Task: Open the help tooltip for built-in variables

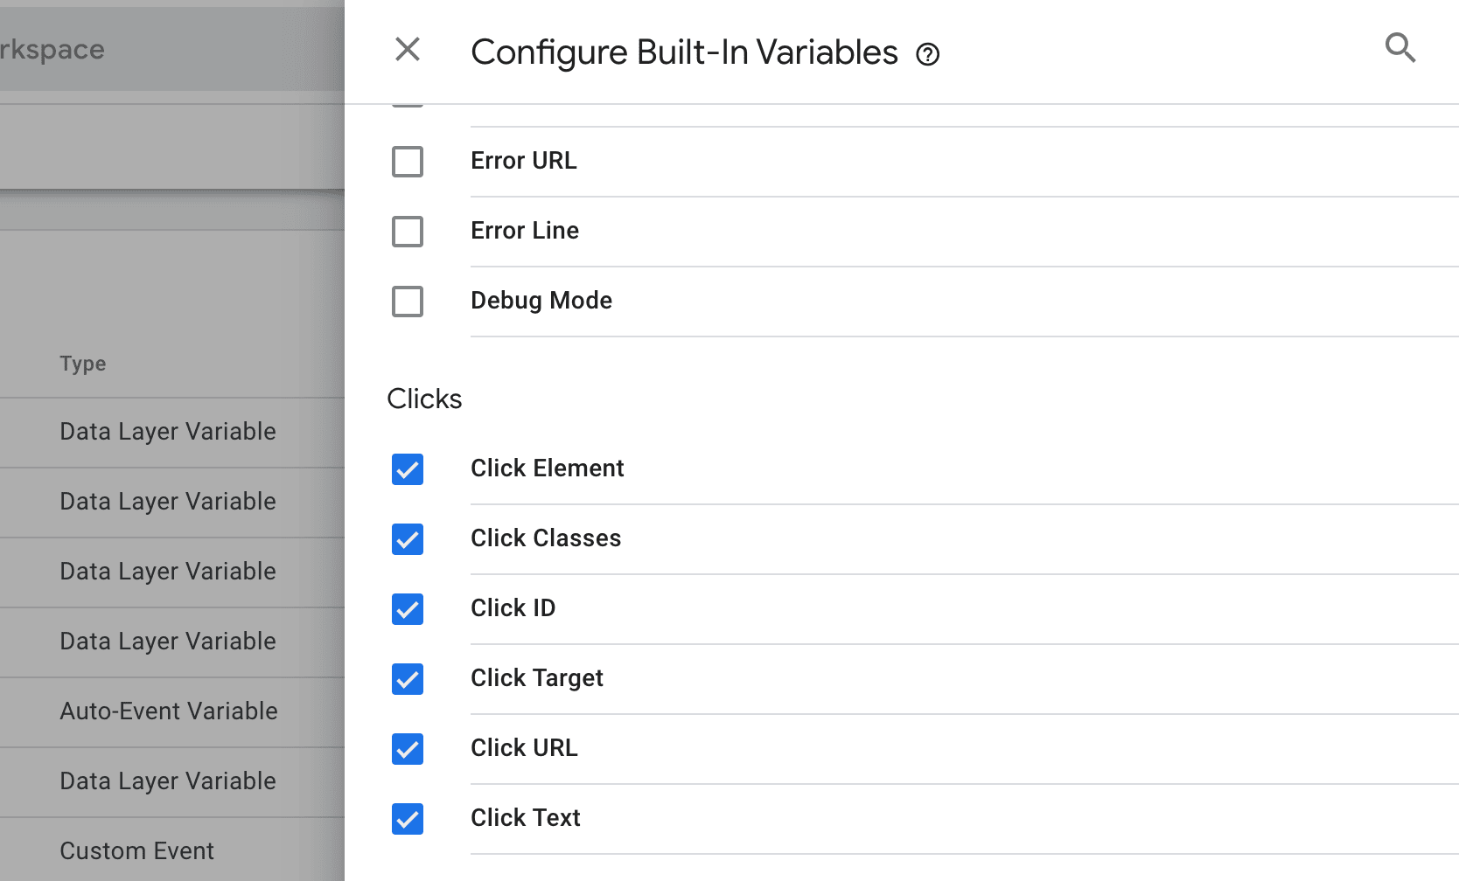Action: click(x=926, y=54)
